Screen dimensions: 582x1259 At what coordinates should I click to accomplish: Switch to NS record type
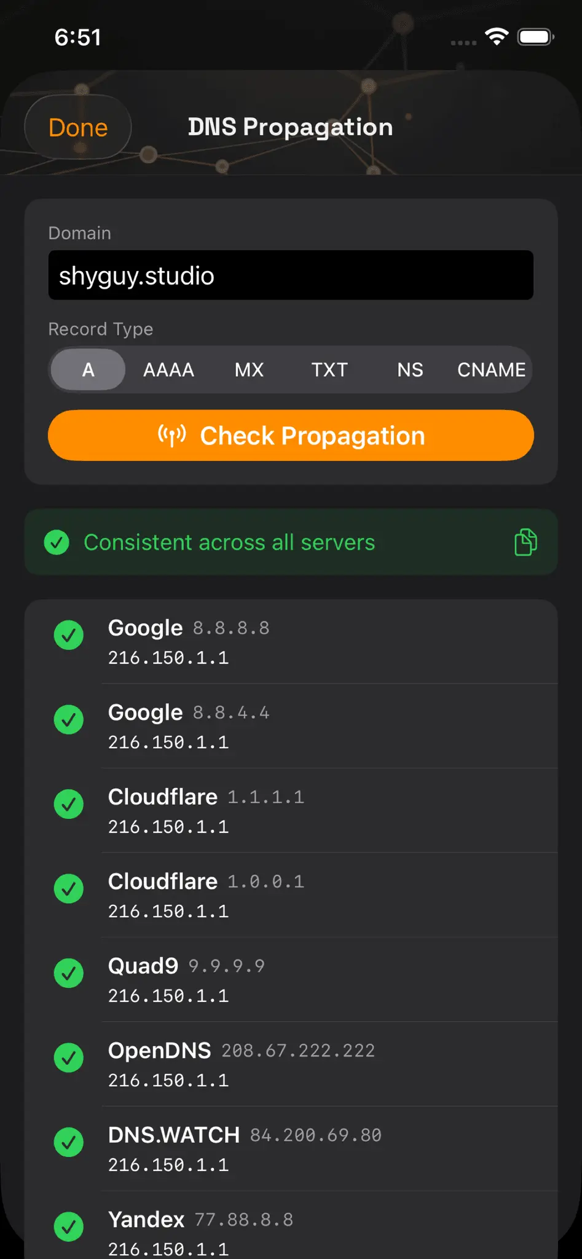pyautogui.click(x=410, y=369)
